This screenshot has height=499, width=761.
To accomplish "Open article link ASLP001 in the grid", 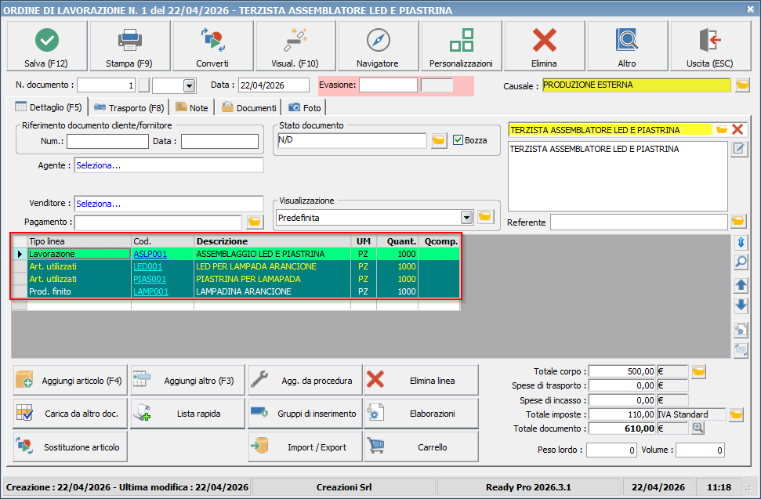I will [x=150, y=254].
